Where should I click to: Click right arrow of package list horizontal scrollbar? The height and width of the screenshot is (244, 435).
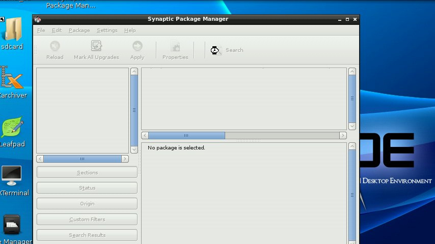point(343,135)
